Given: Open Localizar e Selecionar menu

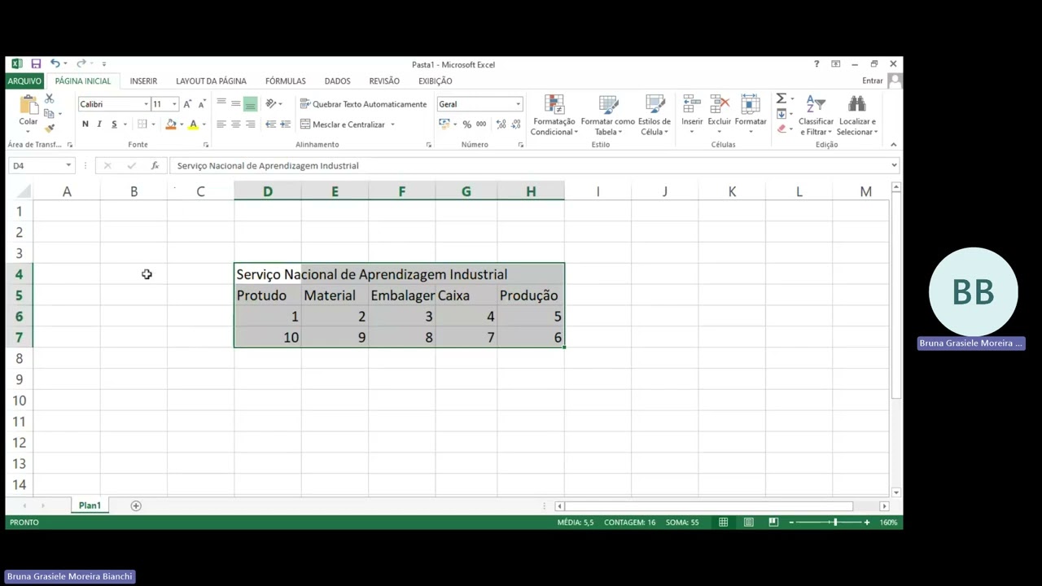Looking at the screenshot, I should [x=857, y=116].
